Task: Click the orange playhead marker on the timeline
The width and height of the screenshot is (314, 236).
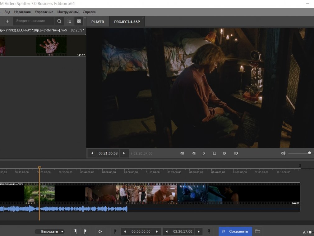Action: [x=39, y=168]
